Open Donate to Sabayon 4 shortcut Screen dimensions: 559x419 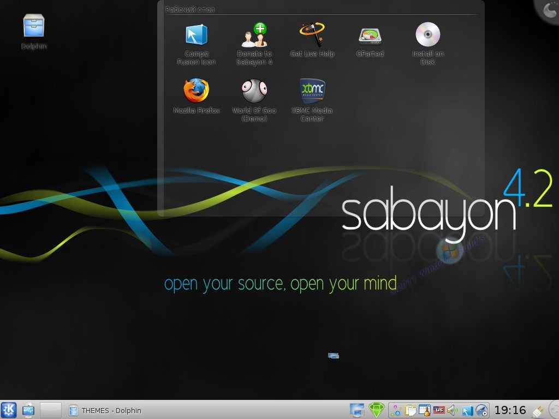point(254,44)
